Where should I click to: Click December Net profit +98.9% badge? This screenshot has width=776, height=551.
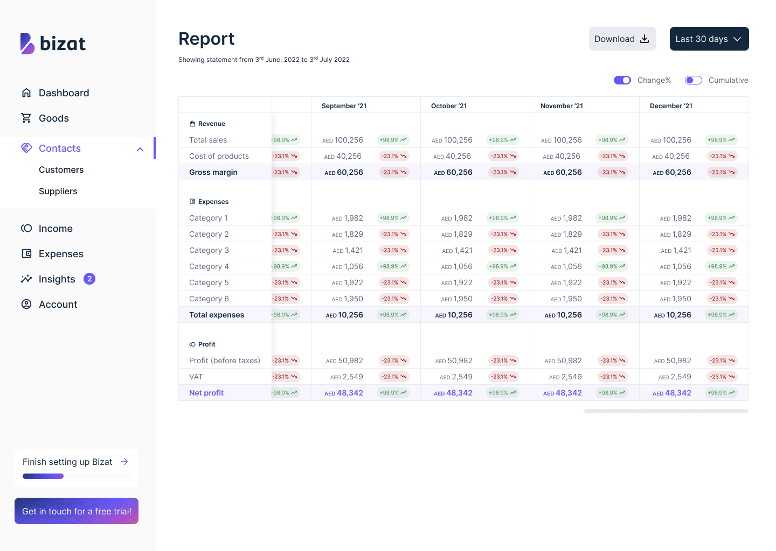tap(721, 393)
